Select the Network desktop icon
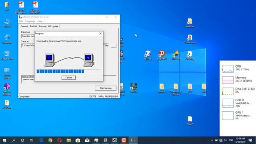Screen dimensions: 256x144 7,39
